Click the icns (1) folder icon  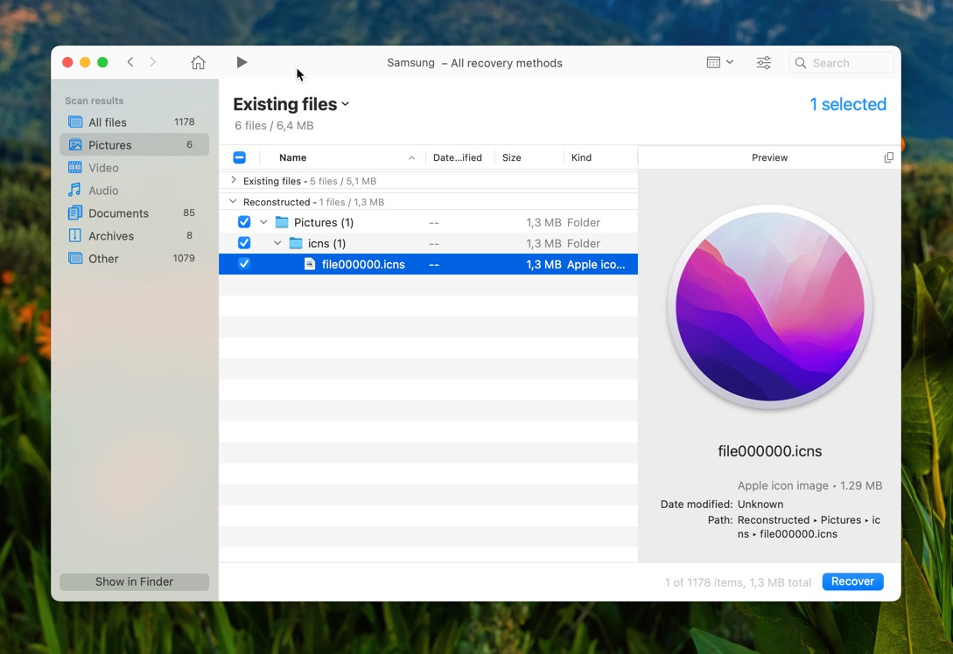[296, 243]
